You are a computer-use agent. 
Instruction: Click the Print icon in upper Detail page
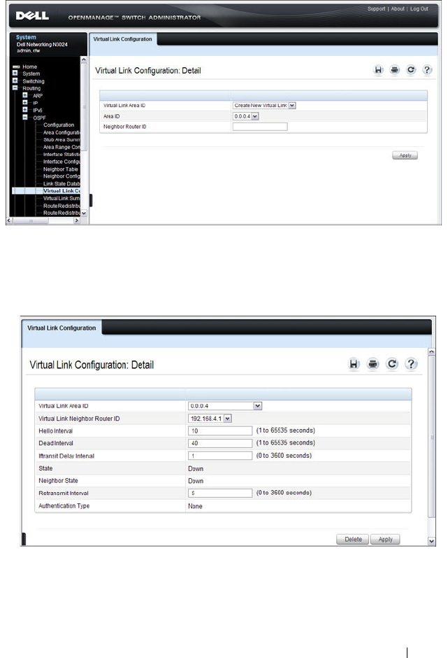pos(395,70)
